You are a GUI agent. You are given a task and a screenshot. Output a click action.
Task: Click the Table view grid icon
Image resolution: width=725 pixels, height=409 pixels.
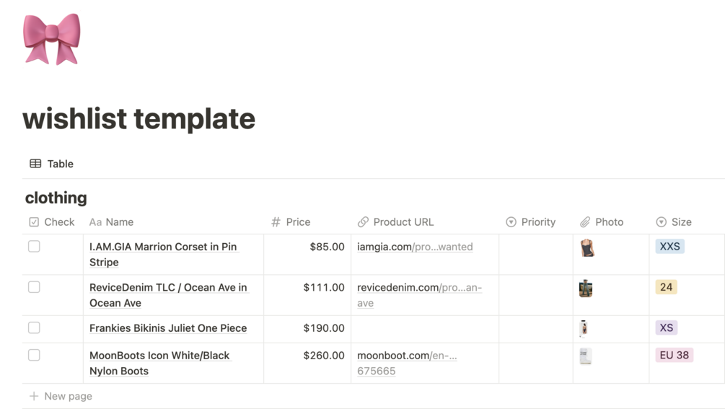[x=35, y=164]
